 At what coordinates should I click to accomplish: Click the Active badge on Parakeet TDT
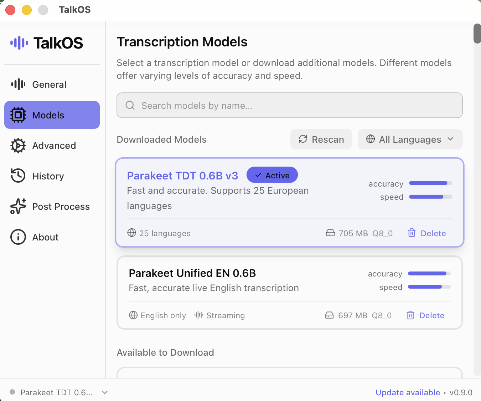(272, 175)
